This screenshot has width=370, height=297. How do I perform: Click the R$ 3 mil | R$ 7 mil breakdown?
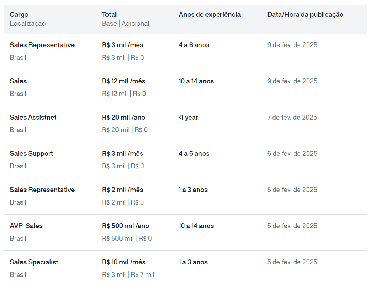point(128,275)
